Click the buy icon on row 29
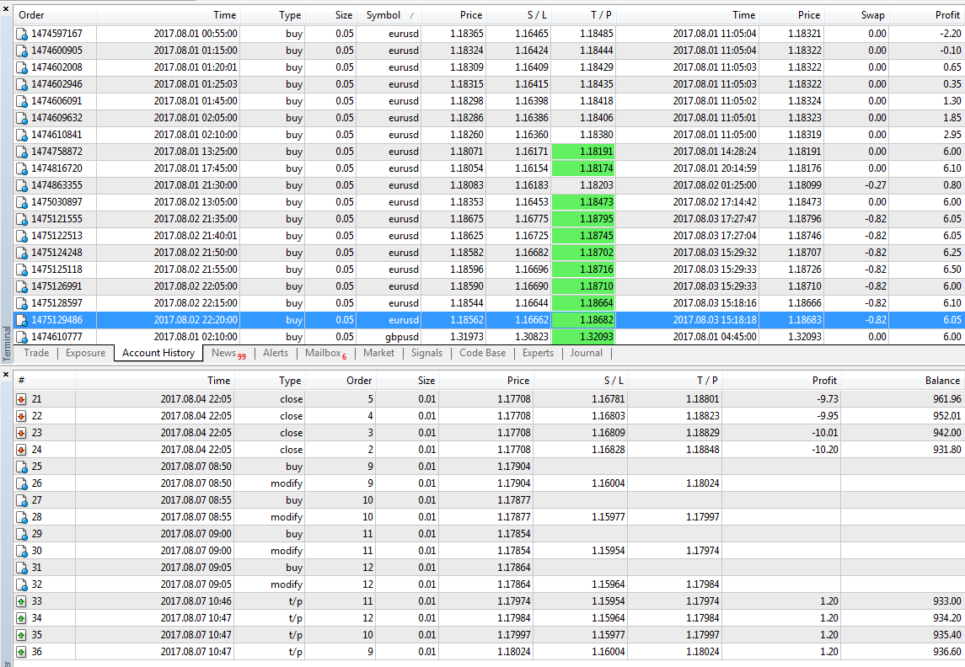Image resolution: width=965 pixels, height=667 pixels. (22, 534)
